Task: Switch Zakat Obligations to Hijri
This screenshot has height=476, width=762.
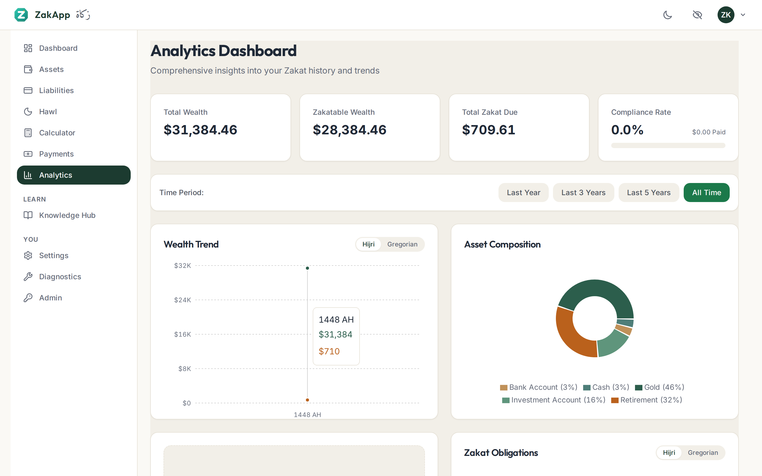Action: (x=669, y=452)
